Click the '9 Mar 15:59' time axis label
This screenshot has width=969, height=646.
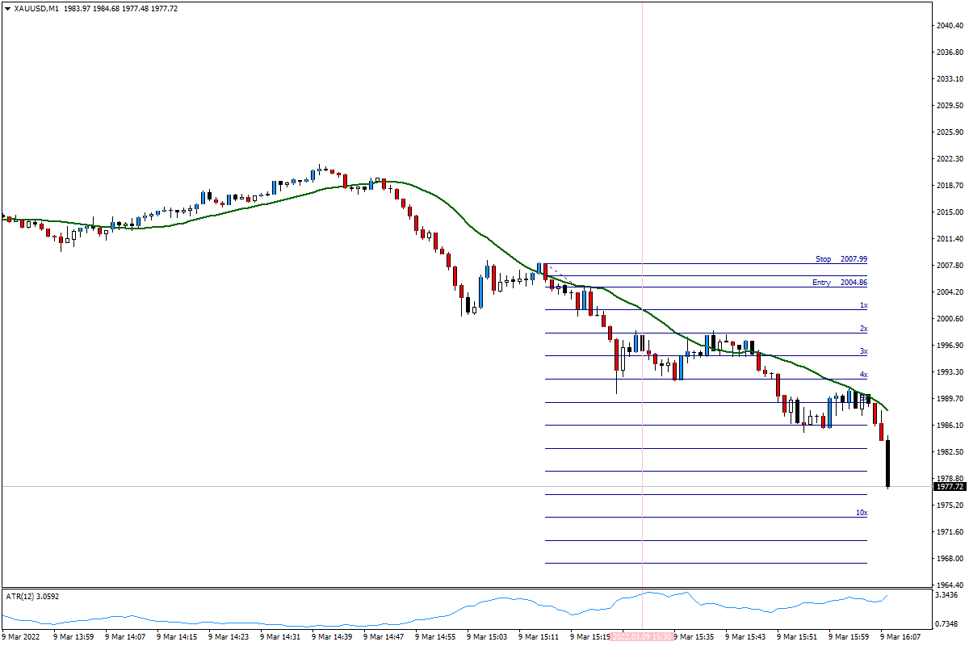849,637
